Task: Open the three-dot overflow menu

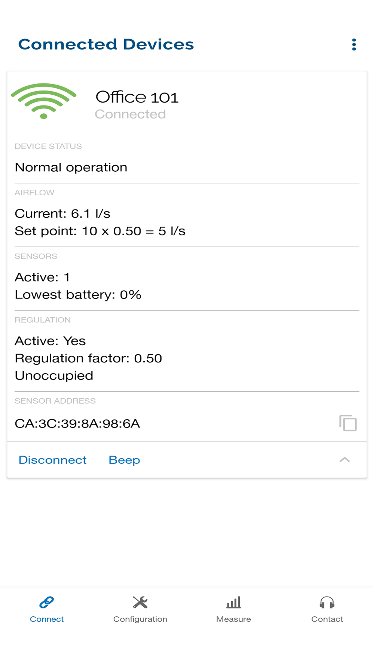Action: tap(354, 45)
